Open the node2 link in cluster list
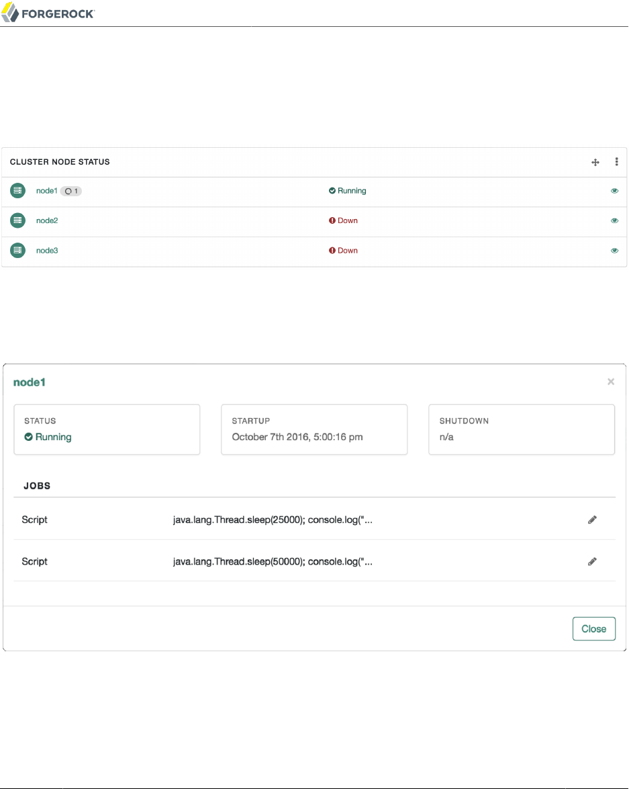This screenshot has height=789, width=629. 47,220
